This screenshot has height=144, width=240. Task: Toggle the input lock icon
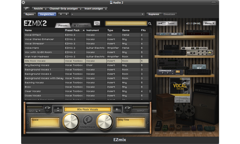tap(36, 111)
